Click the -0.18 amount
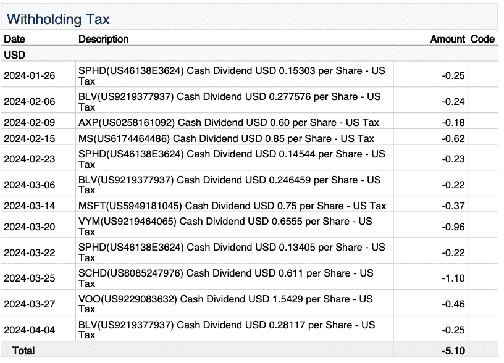Screen dimensions: 504x363 [453, 122]
